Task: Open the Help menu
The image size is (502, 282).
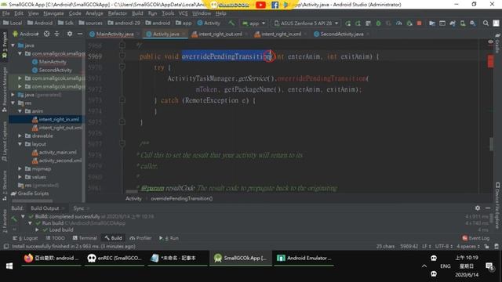Action: (x=220, y=13)
